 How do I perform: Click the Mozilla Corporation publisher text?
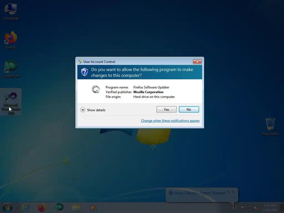point(148,92)
